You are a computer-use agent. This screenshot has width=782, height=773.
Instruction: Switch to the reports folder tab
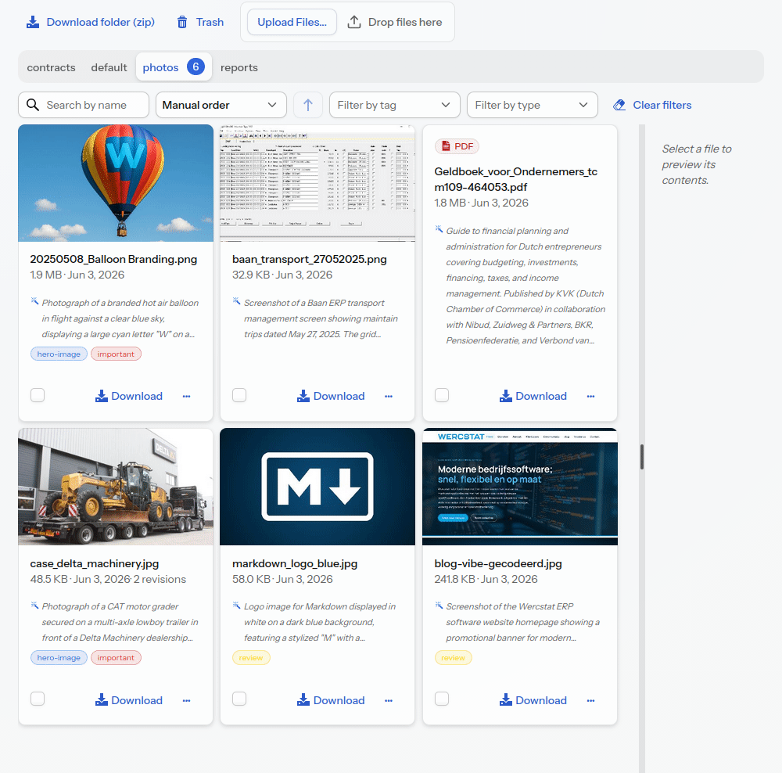[x=239, y=67]
